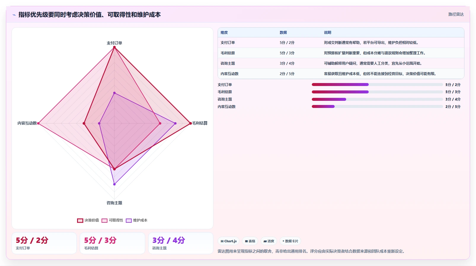Click the description starting 对预算和扩量判断重要
The image size is (476, 266).
pos(375,53)
